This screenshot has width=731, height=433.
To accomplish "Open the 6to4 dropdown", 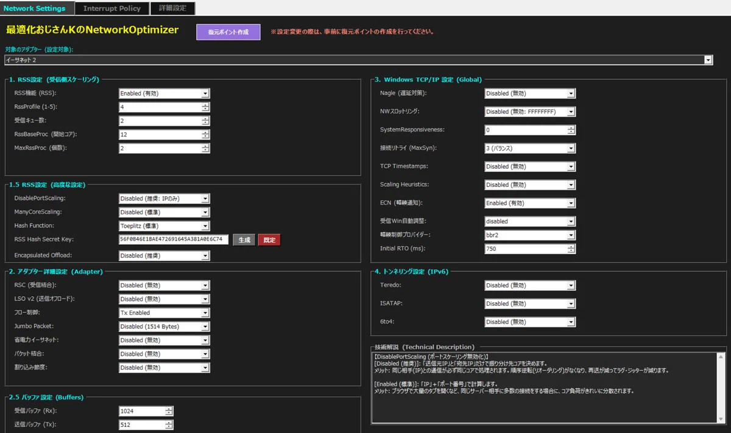I will (x=530, y=322).
